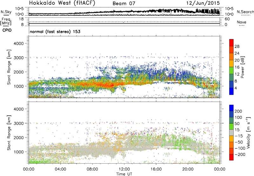Click the Slant Range label of the power panel
The image size is (254, 176).
(x=9, y=67)
